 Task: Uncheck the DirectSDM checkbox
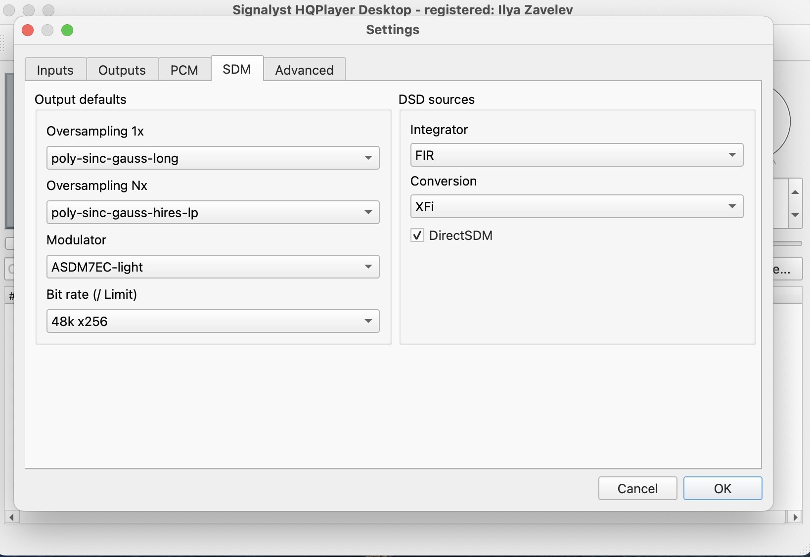coord(417,235)
